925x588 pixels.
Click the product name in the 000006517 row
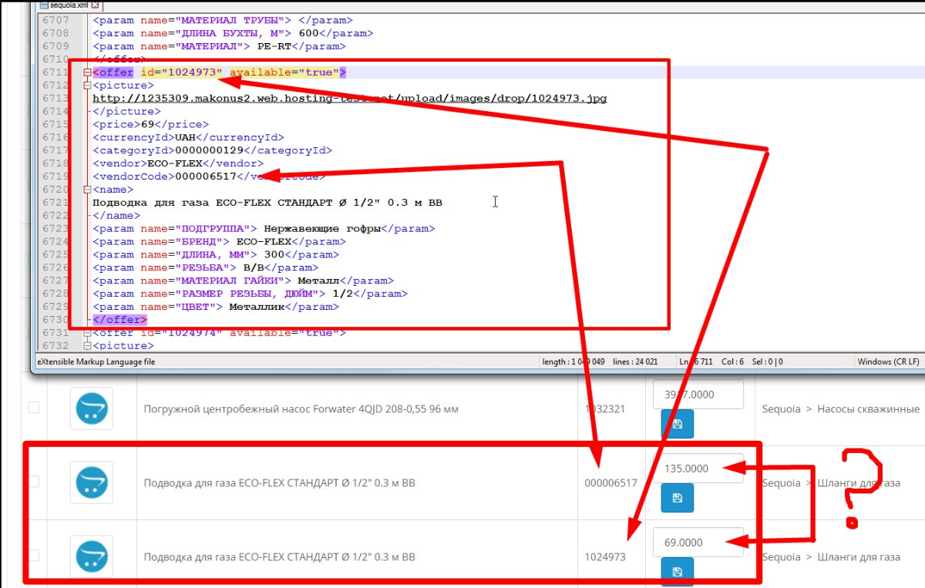click(x=279, y=483)
